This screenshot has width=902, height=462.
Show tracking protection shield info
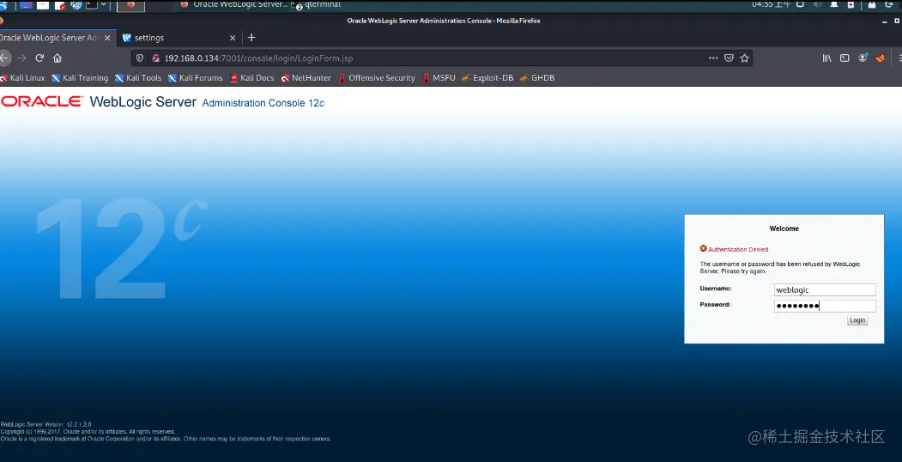[x=139, y=58]
